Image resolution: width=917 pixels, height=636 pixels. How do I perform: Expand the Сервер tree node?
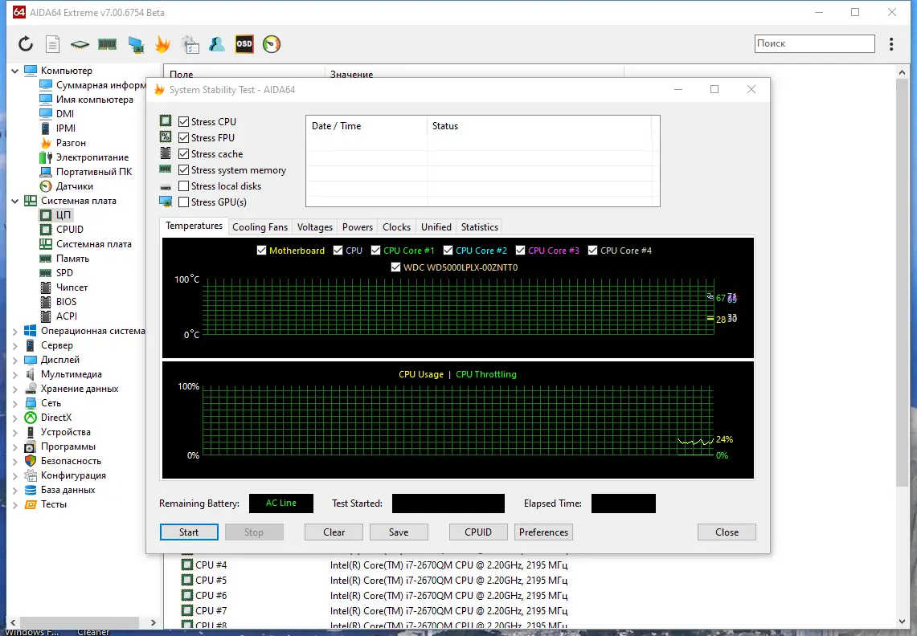tap(14, 345)
